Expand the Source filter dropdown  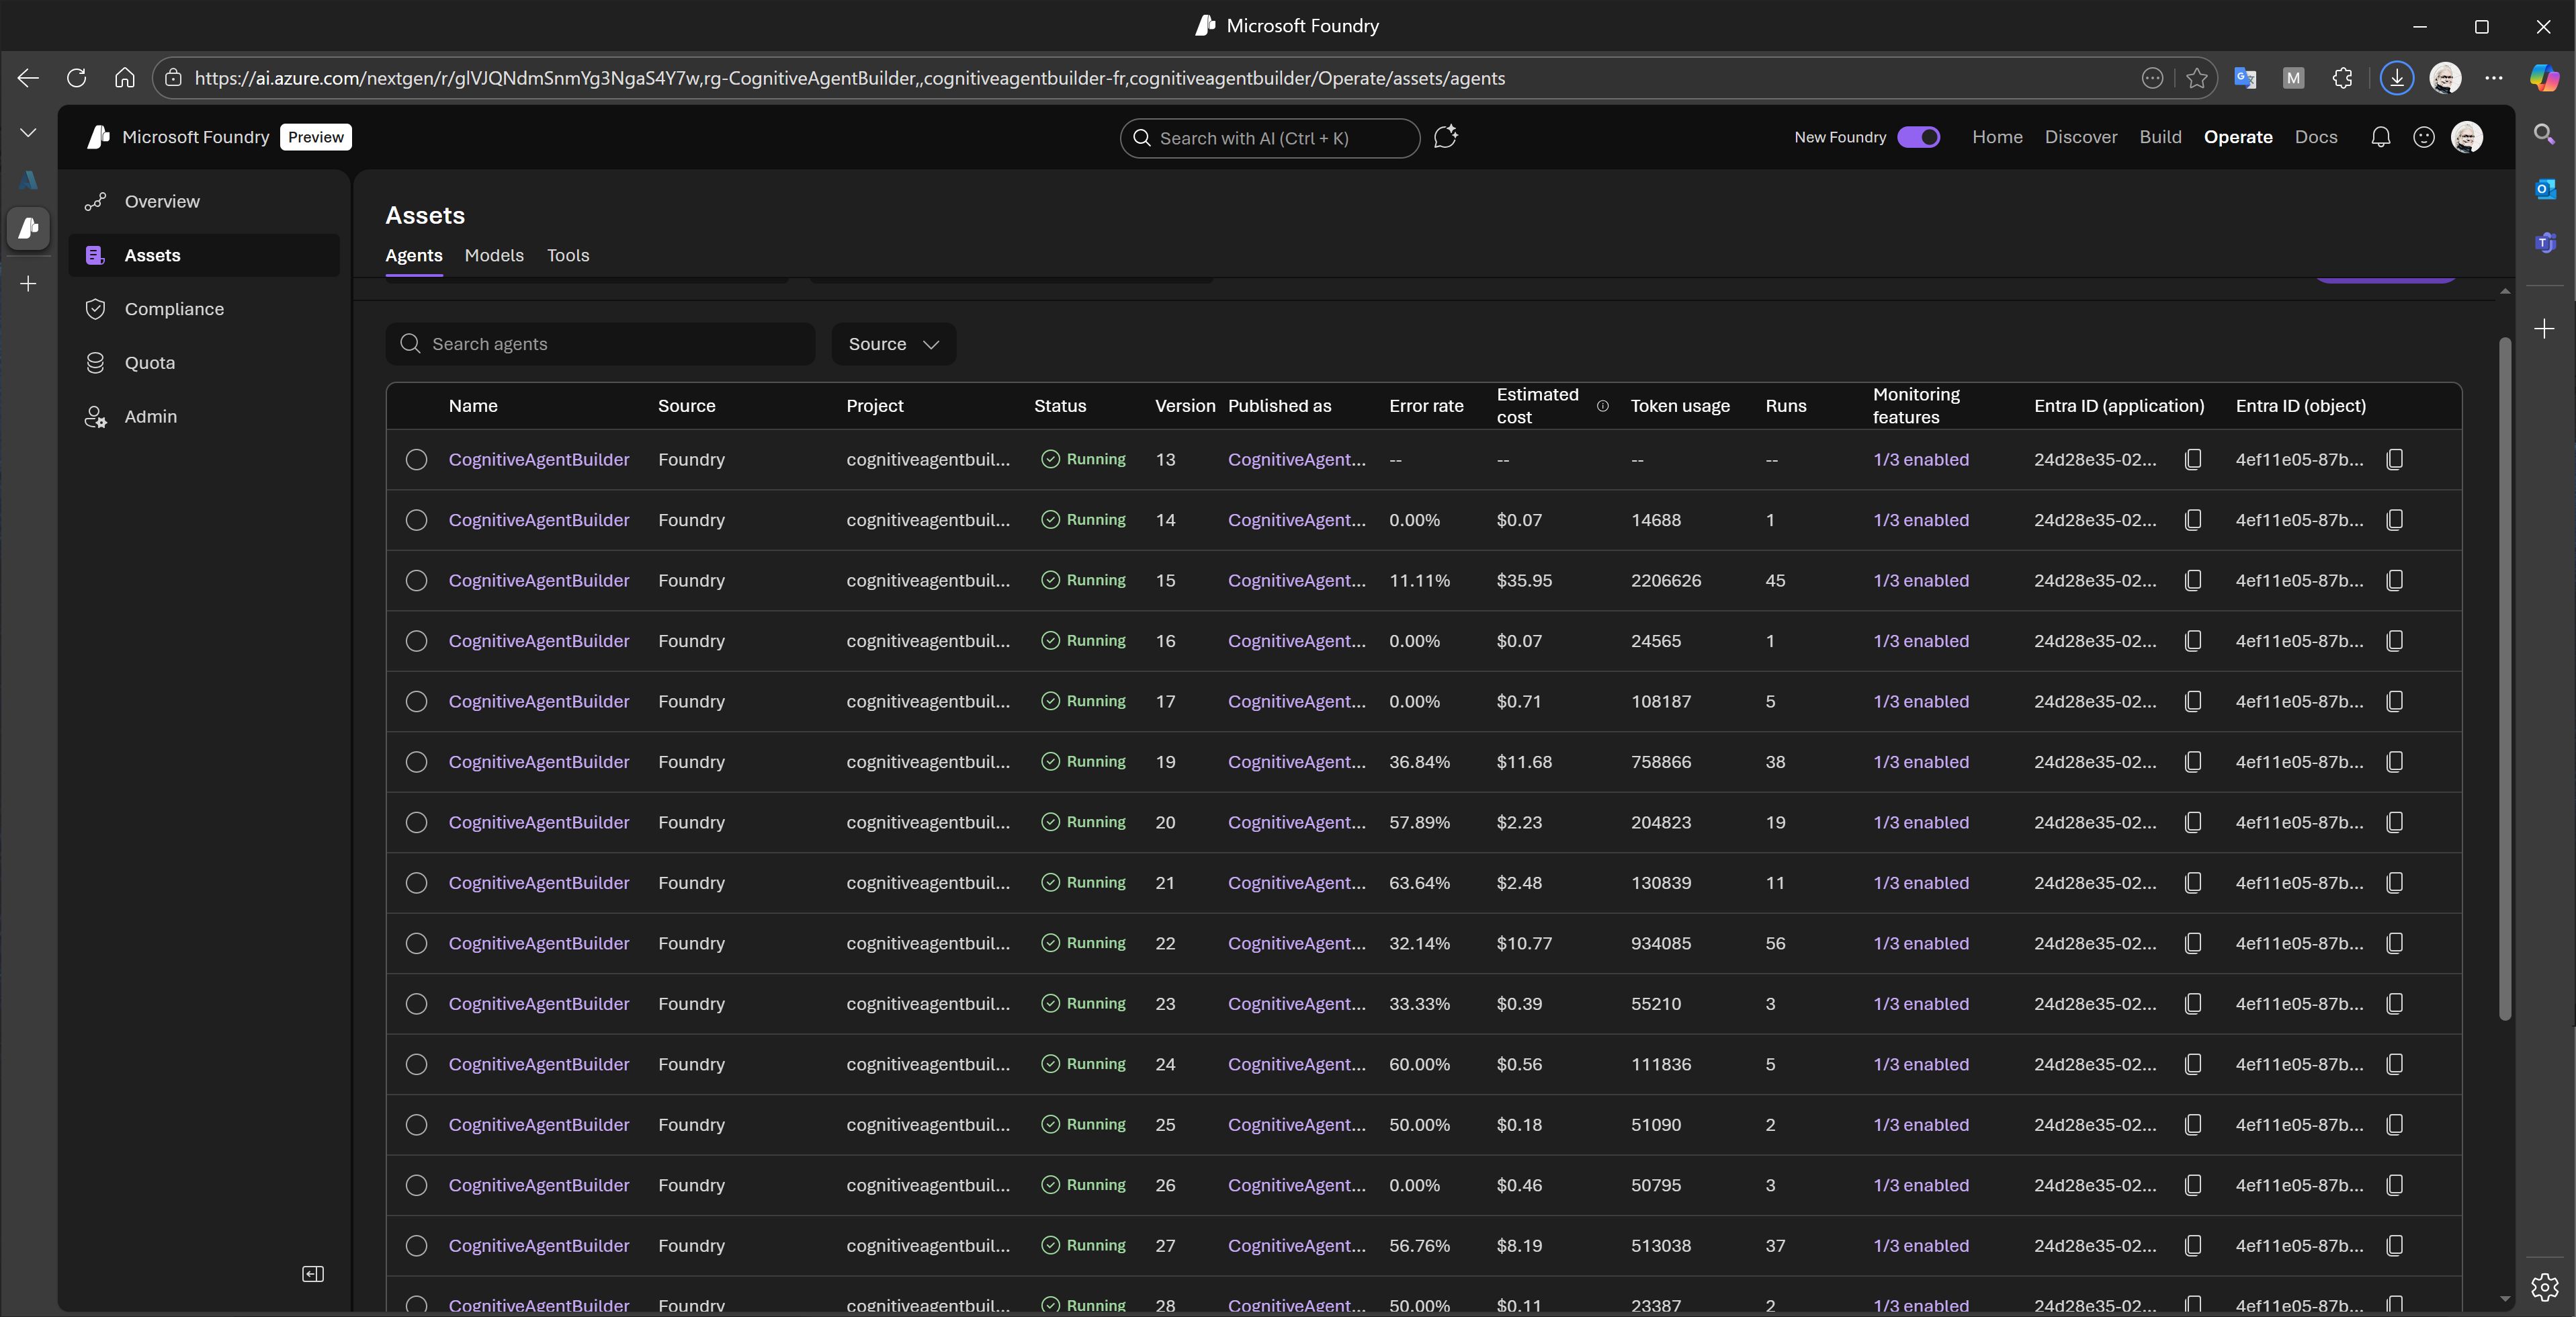click(893, 344)
